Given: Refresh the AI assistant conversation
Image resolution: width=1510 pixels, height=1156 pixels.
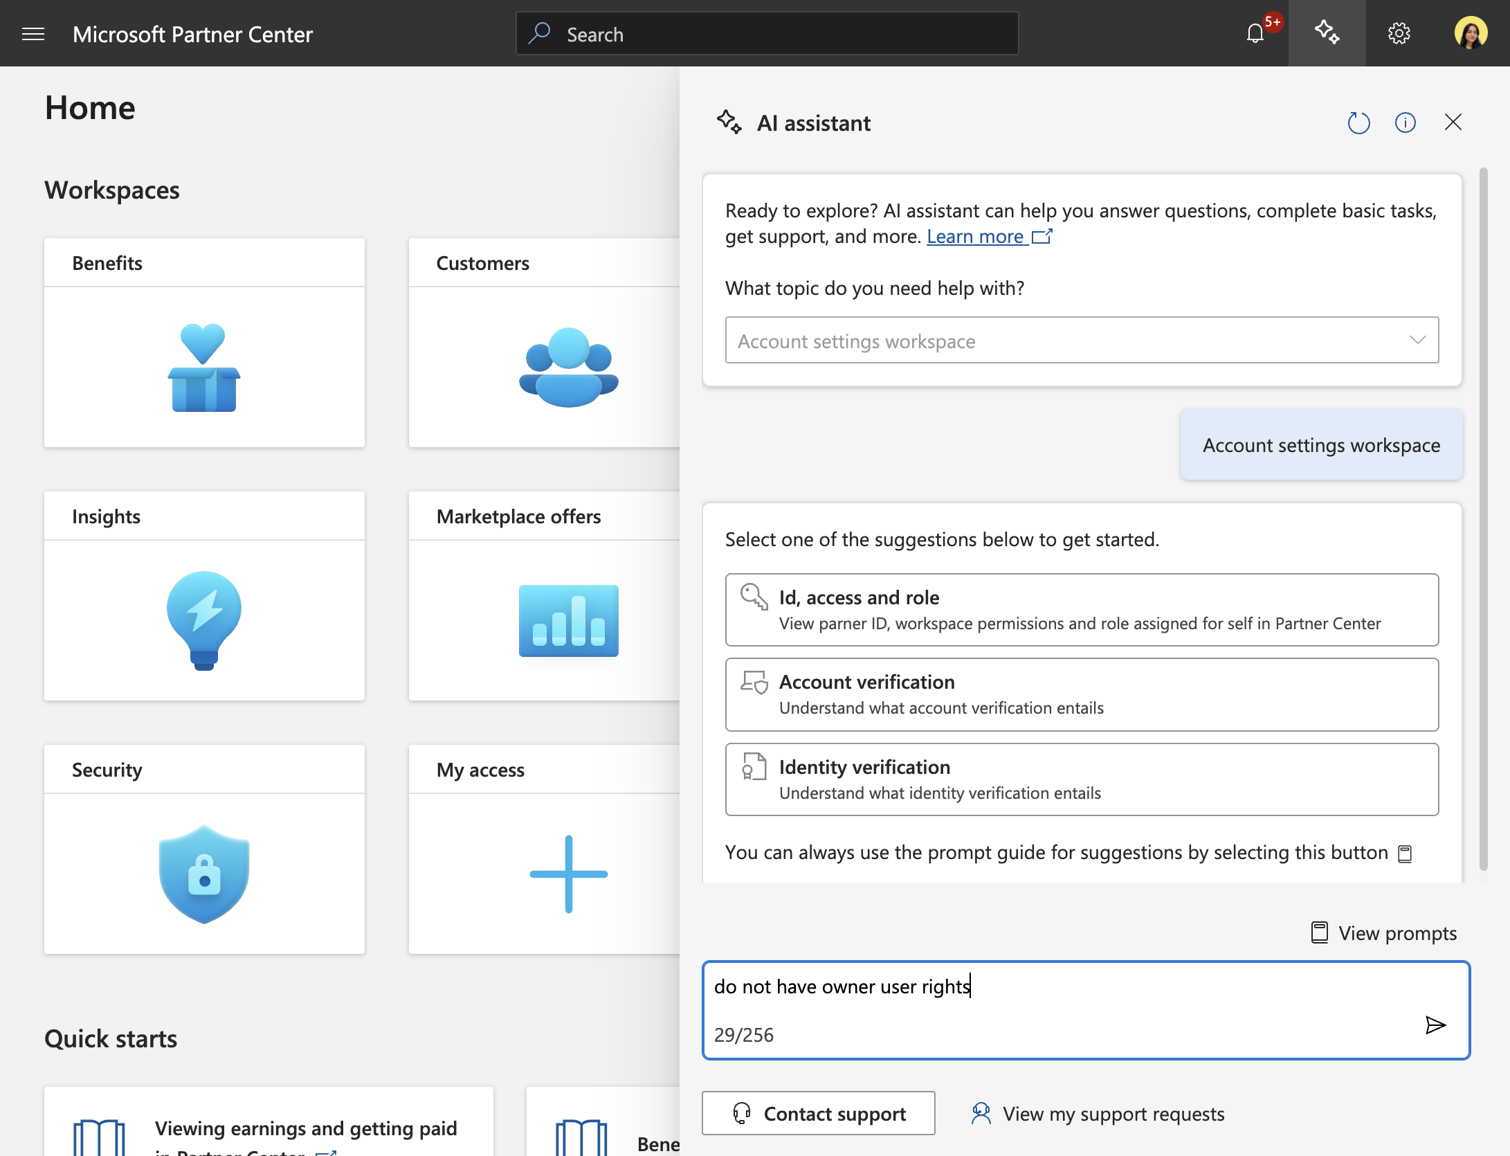Looking at the screenshot, I should (x=1358, y=123).
